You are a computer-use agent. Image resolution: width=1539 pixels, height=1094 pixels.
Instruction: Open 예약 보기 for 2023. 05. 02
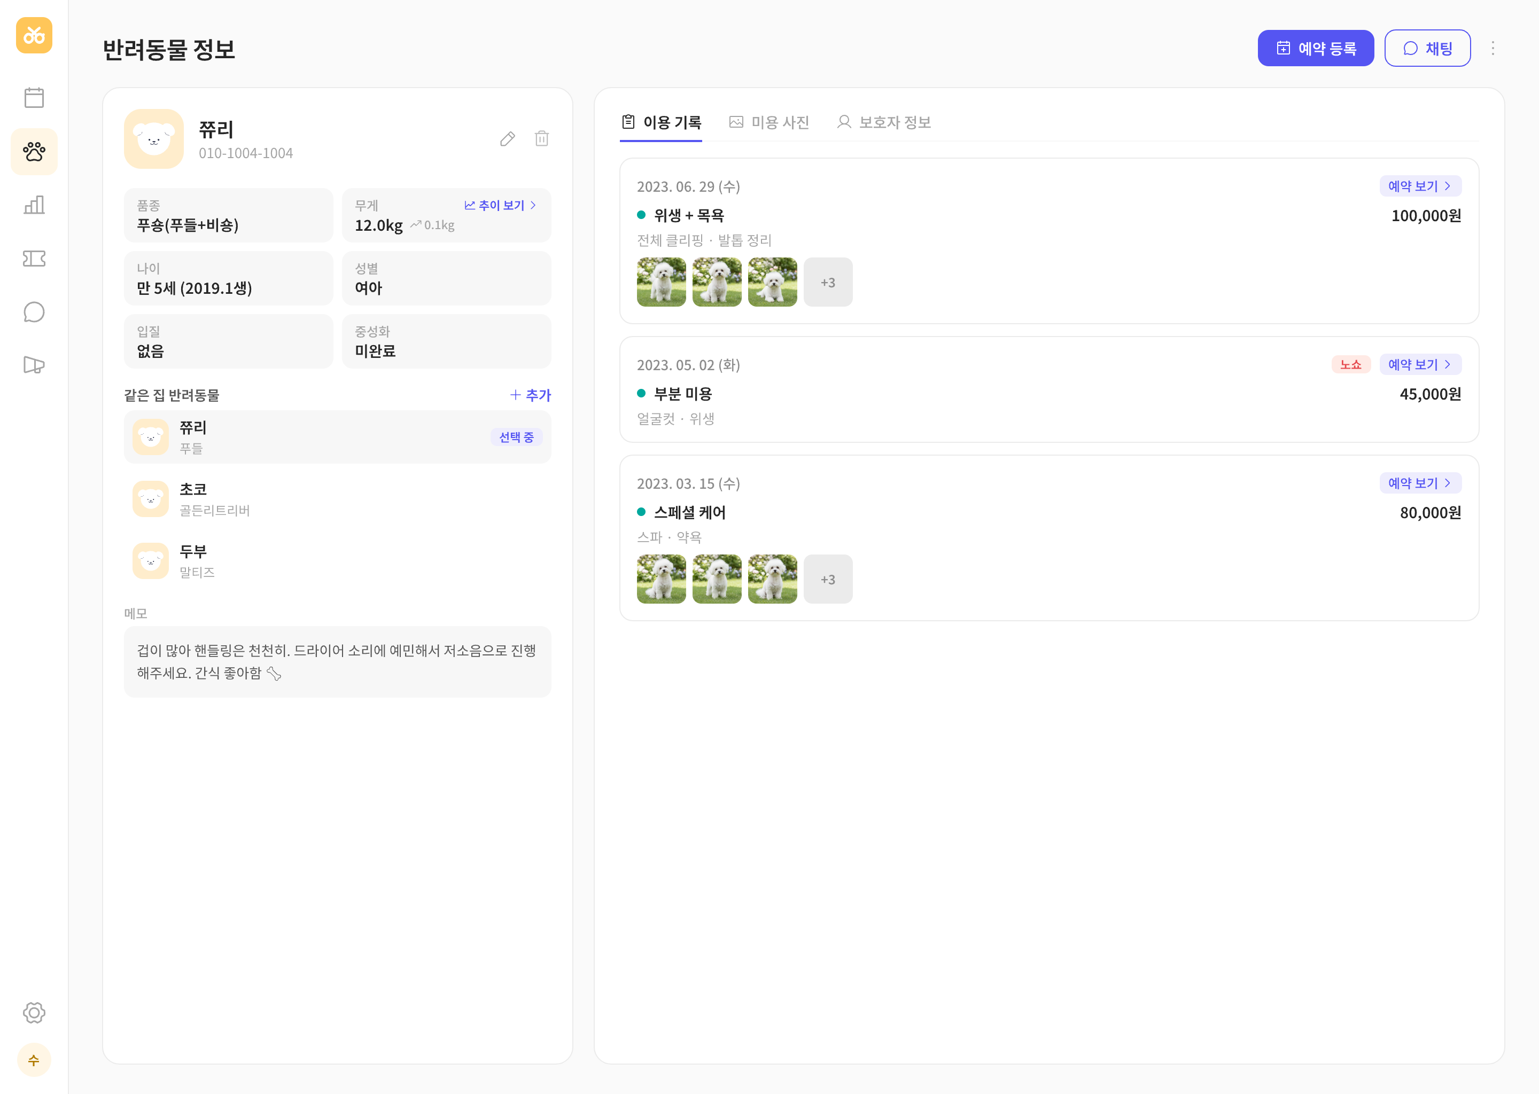click(1420, 364)
